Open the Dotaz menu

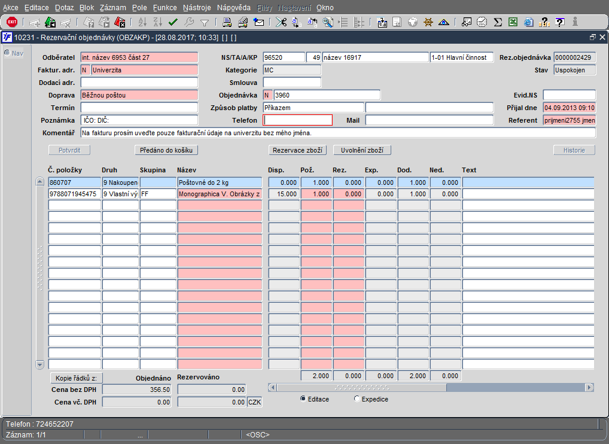[x=64, y=7]
